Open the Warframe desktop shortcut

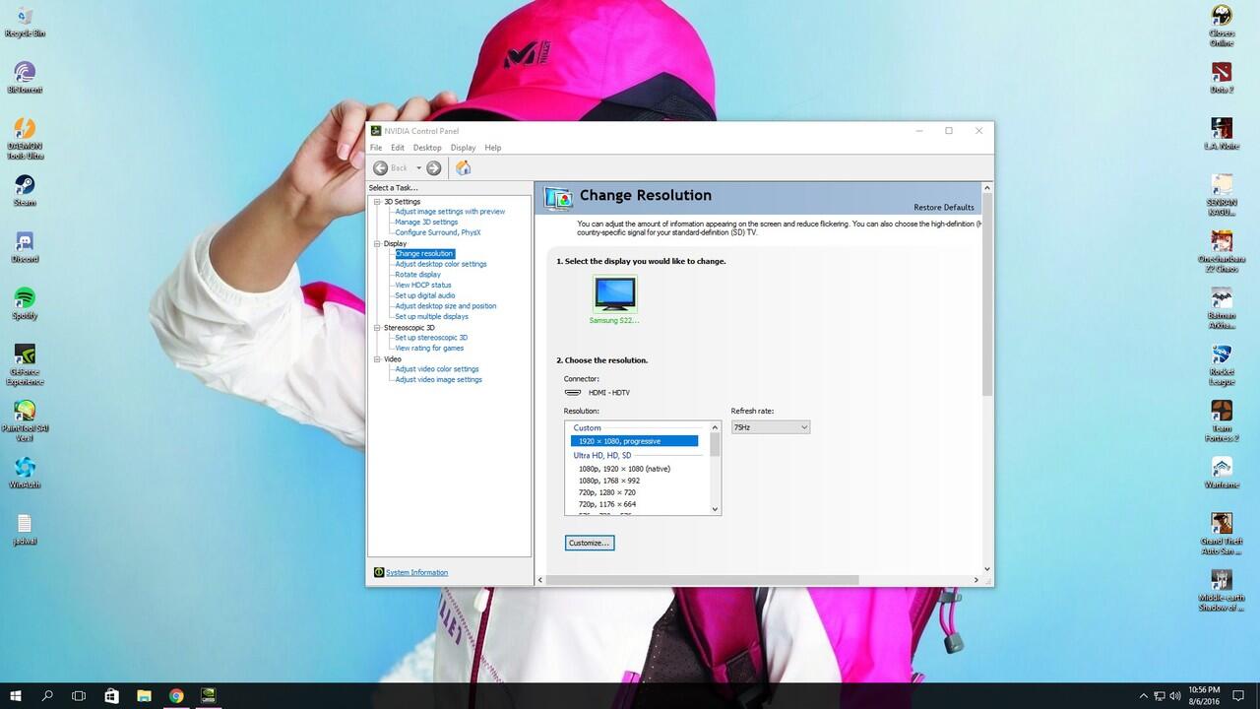[1222, 472]
